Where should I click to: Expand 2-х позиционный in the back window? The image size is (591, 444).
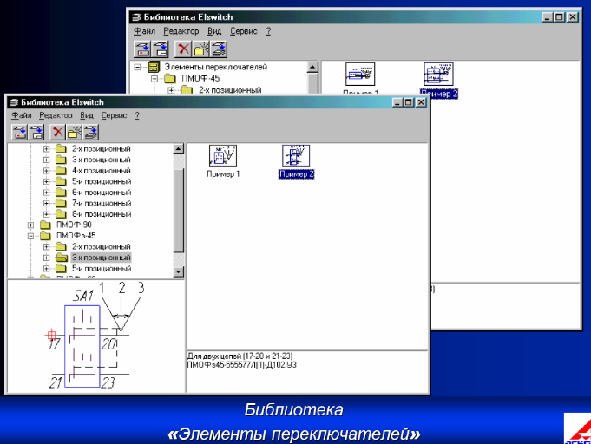pyautogui.click(x=171, y=90)
